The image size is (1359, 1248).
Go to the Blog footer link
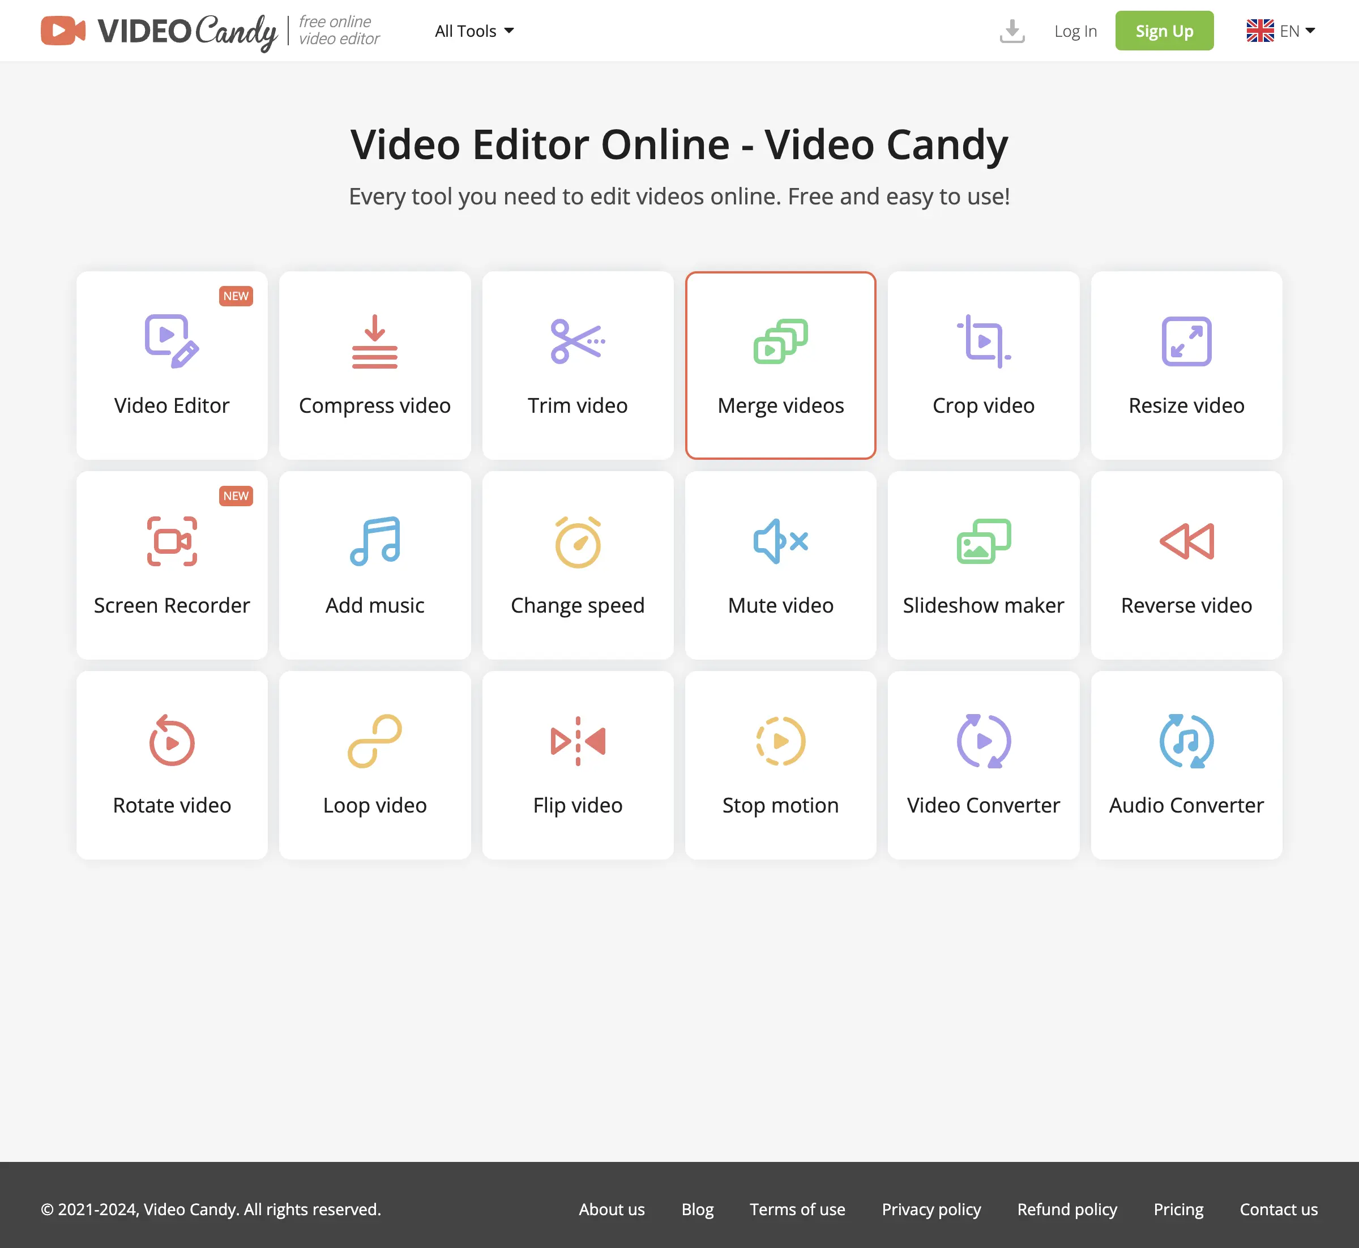pos(697,1209)
